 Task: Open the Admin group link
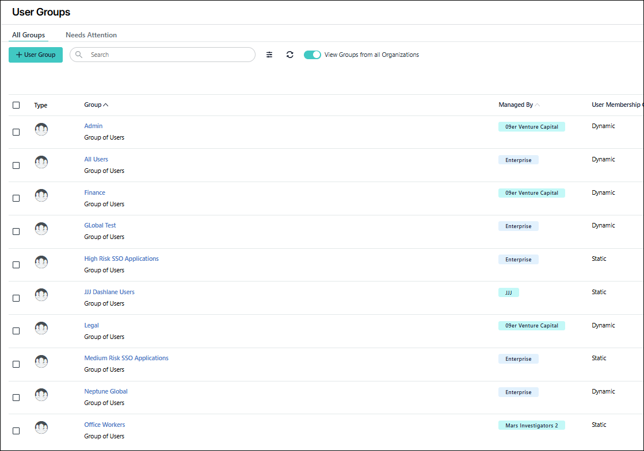click(93, 126)
